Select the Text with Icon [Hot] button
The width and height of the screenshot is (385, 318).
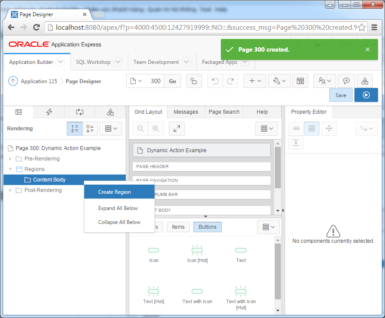(241, 298)
